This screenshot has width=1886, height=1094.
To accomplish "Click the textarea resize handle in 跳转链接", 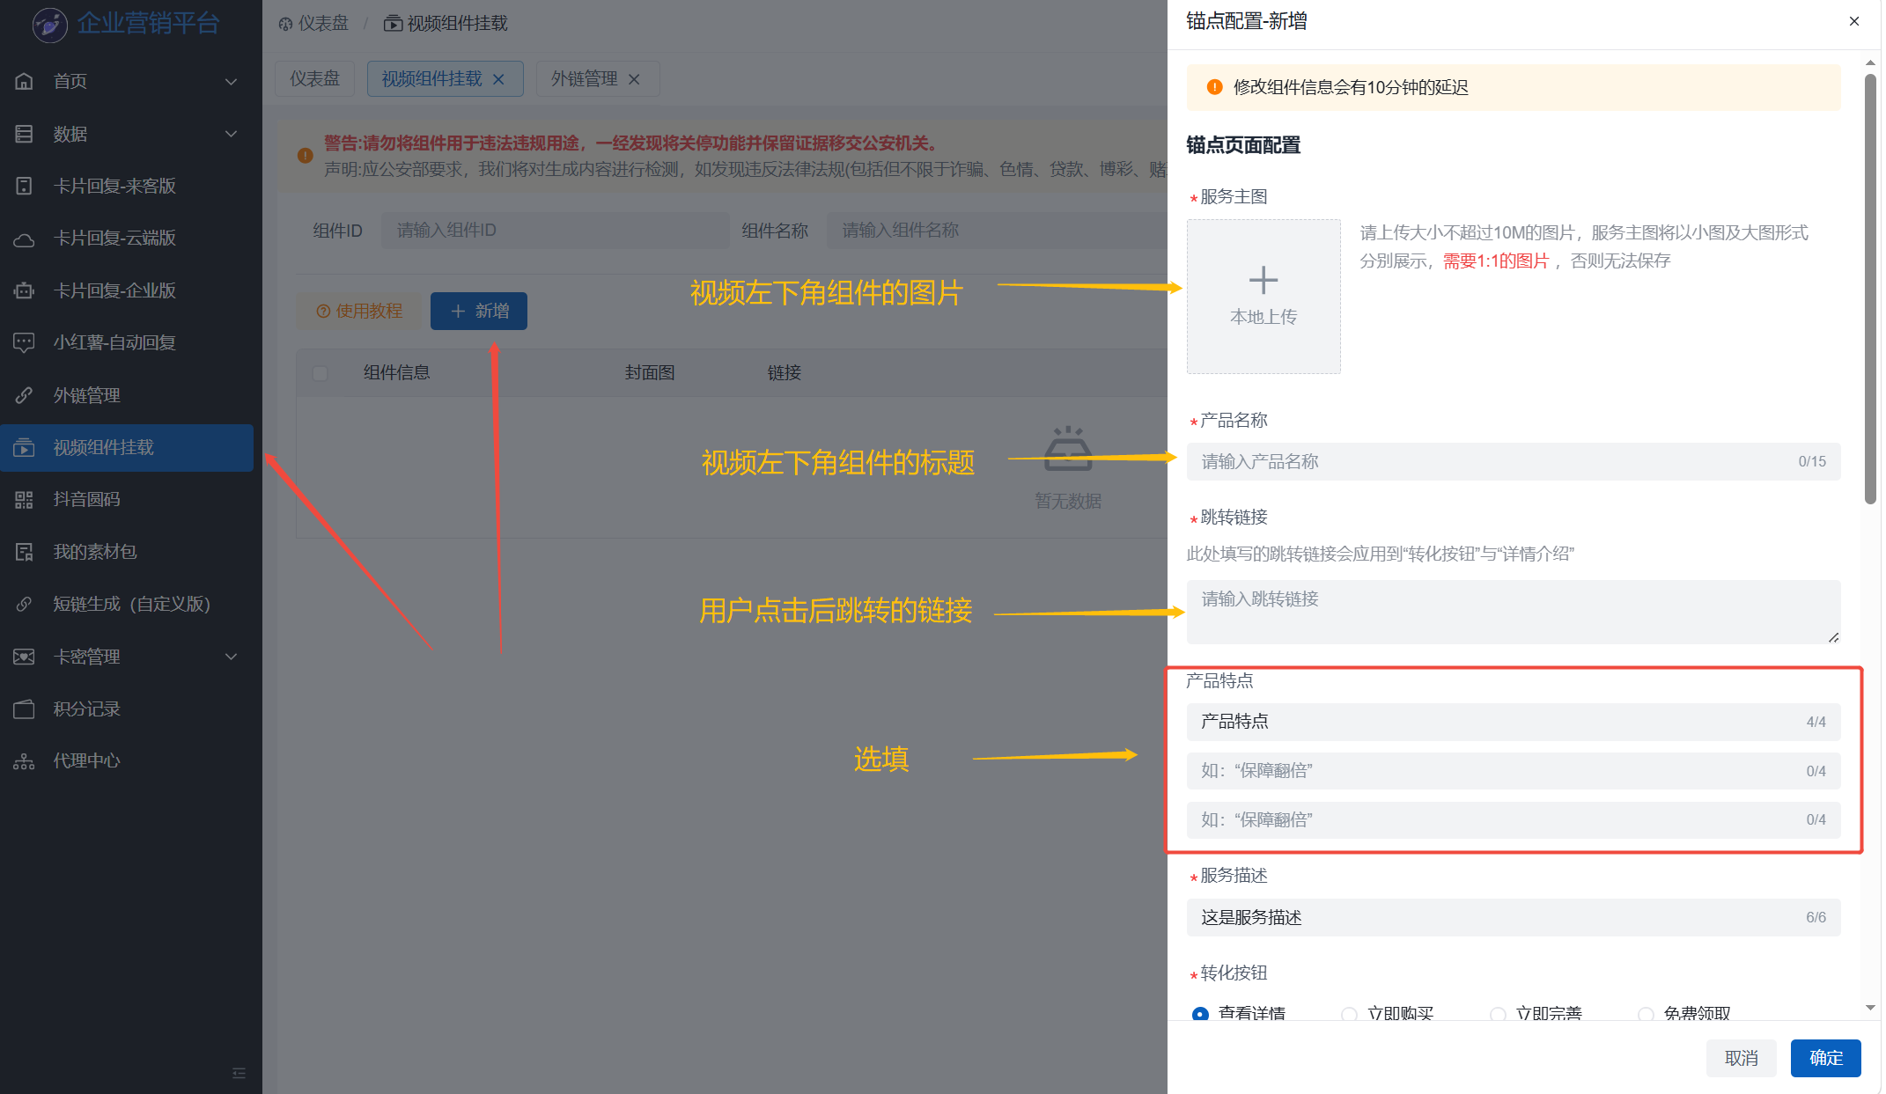I will coord(1833,637).
